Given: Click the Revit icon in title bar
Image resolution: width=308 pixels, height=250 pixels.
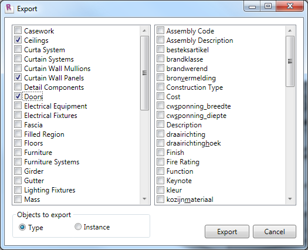Looking at the screenshot, I should click(9, 9).
